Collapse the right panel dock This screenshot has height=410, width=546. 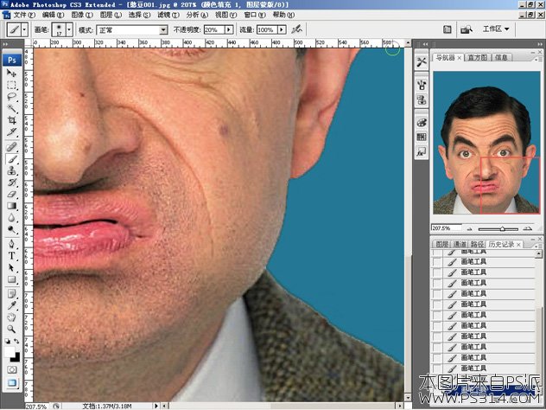(540, 44)
